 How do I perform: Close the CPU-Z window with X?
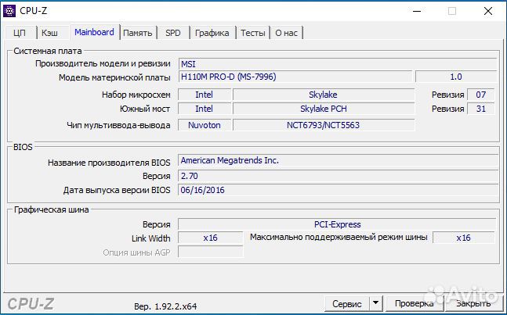click(488, 11)
